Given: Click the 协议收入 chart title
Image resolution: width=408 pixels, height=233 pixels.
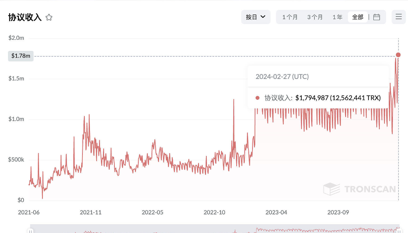Looking at the screenshot, I should [x=25, y=18].
